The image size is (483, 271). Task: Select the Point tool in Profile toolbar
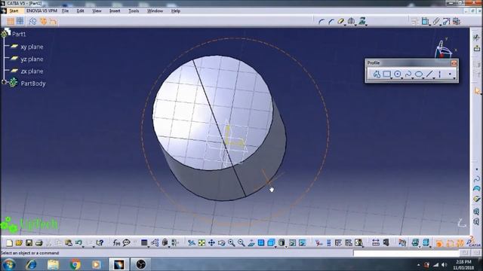pos(450,74)
